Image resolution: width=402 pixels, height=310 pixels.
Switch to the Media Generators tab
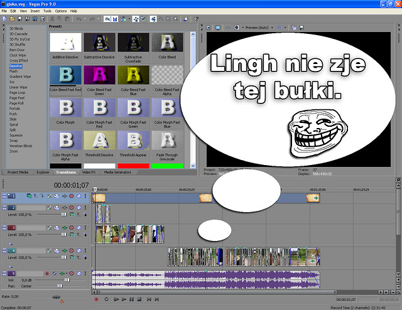pyautogui.click(x=117, y=172)
